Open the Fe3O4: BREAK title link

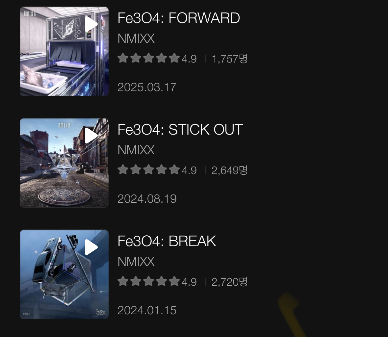167,241
